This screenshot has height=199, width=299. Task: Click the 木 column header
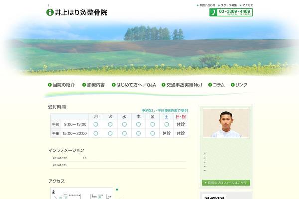point(138,117)
